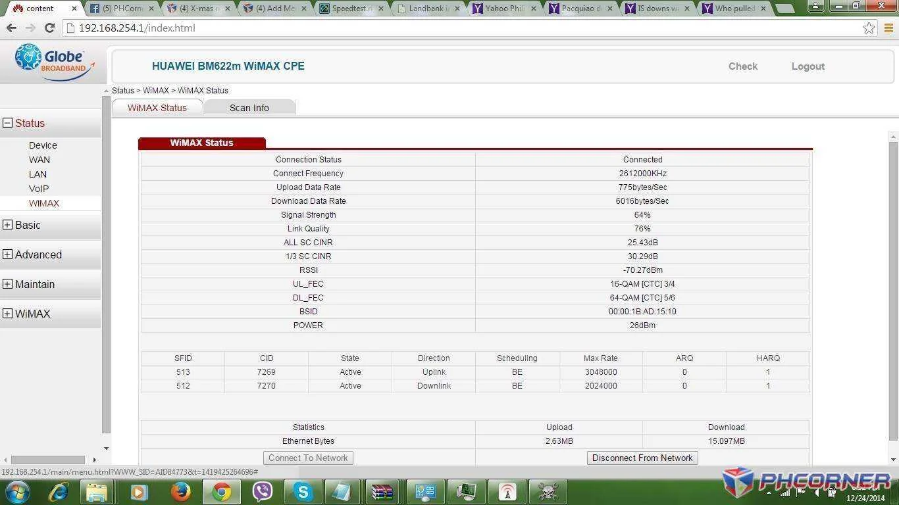899x505 pixels.
Task: Switch to the PHCorner Facebook tab
Action: [x=122, y=9]
